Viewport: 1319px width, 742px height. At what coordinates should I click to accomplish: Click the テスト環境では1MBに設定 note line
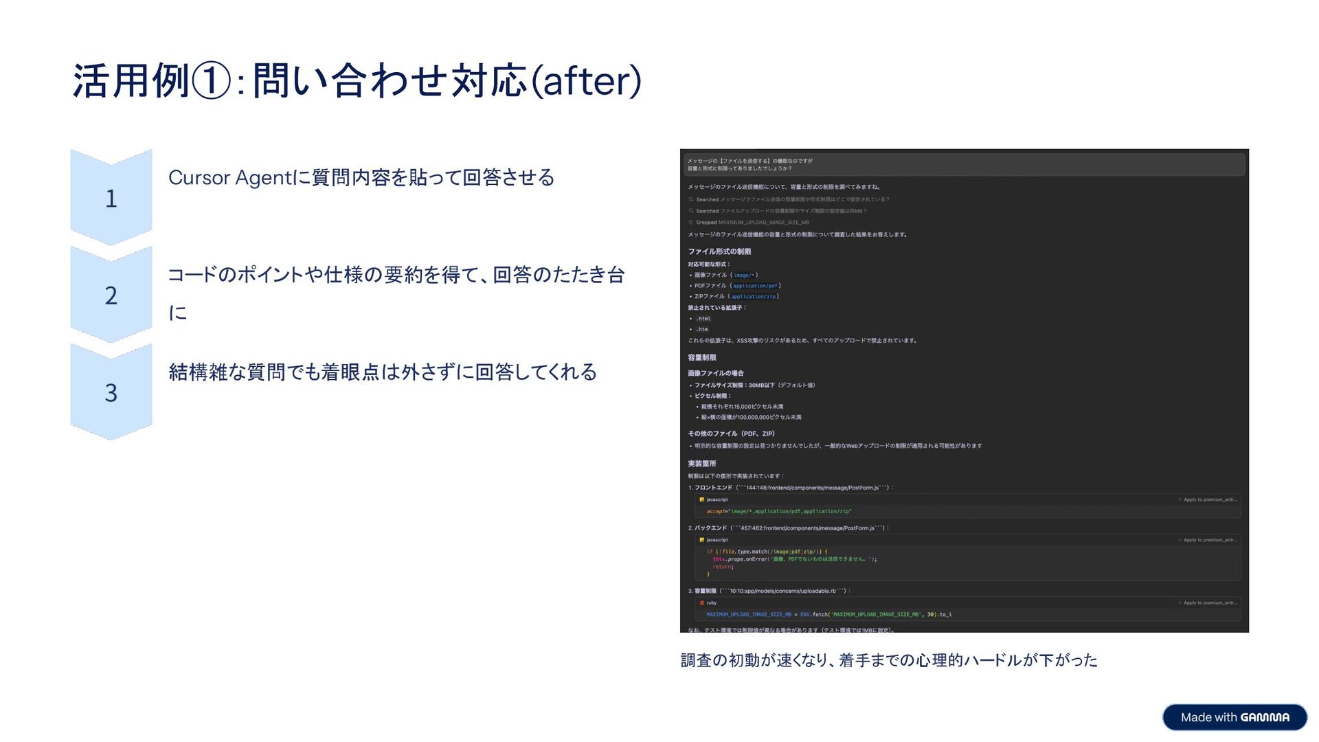(x=791, y=629)
